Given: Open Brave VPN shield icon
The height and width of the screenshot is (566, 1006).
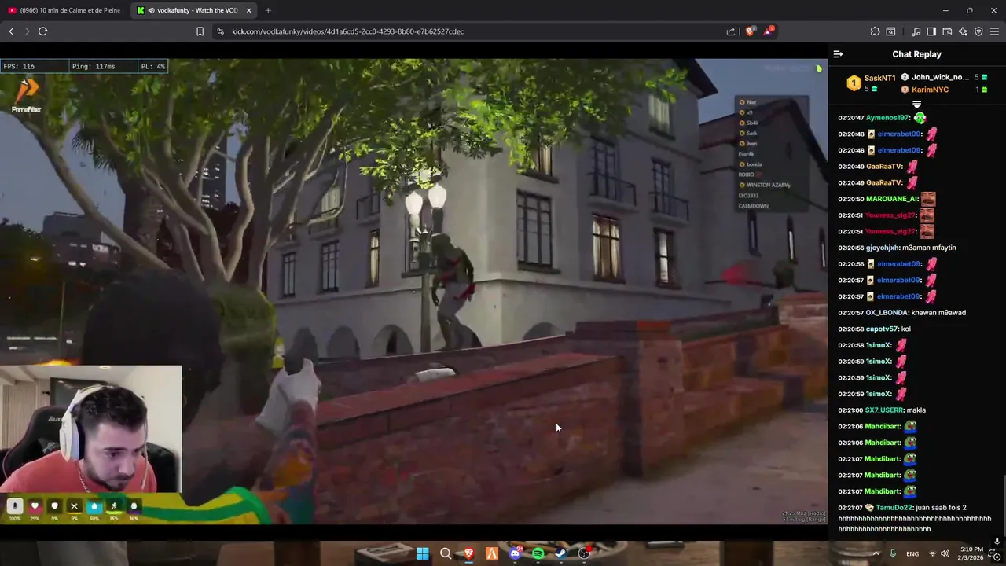Looking at the screenshot, I should coord(978,31).
